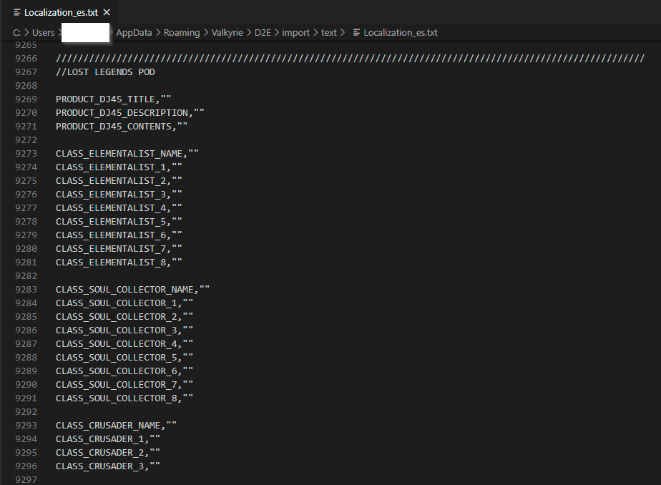Click the CLASS_SOUL_COLLECTOR_5 line

coord(124,358)
